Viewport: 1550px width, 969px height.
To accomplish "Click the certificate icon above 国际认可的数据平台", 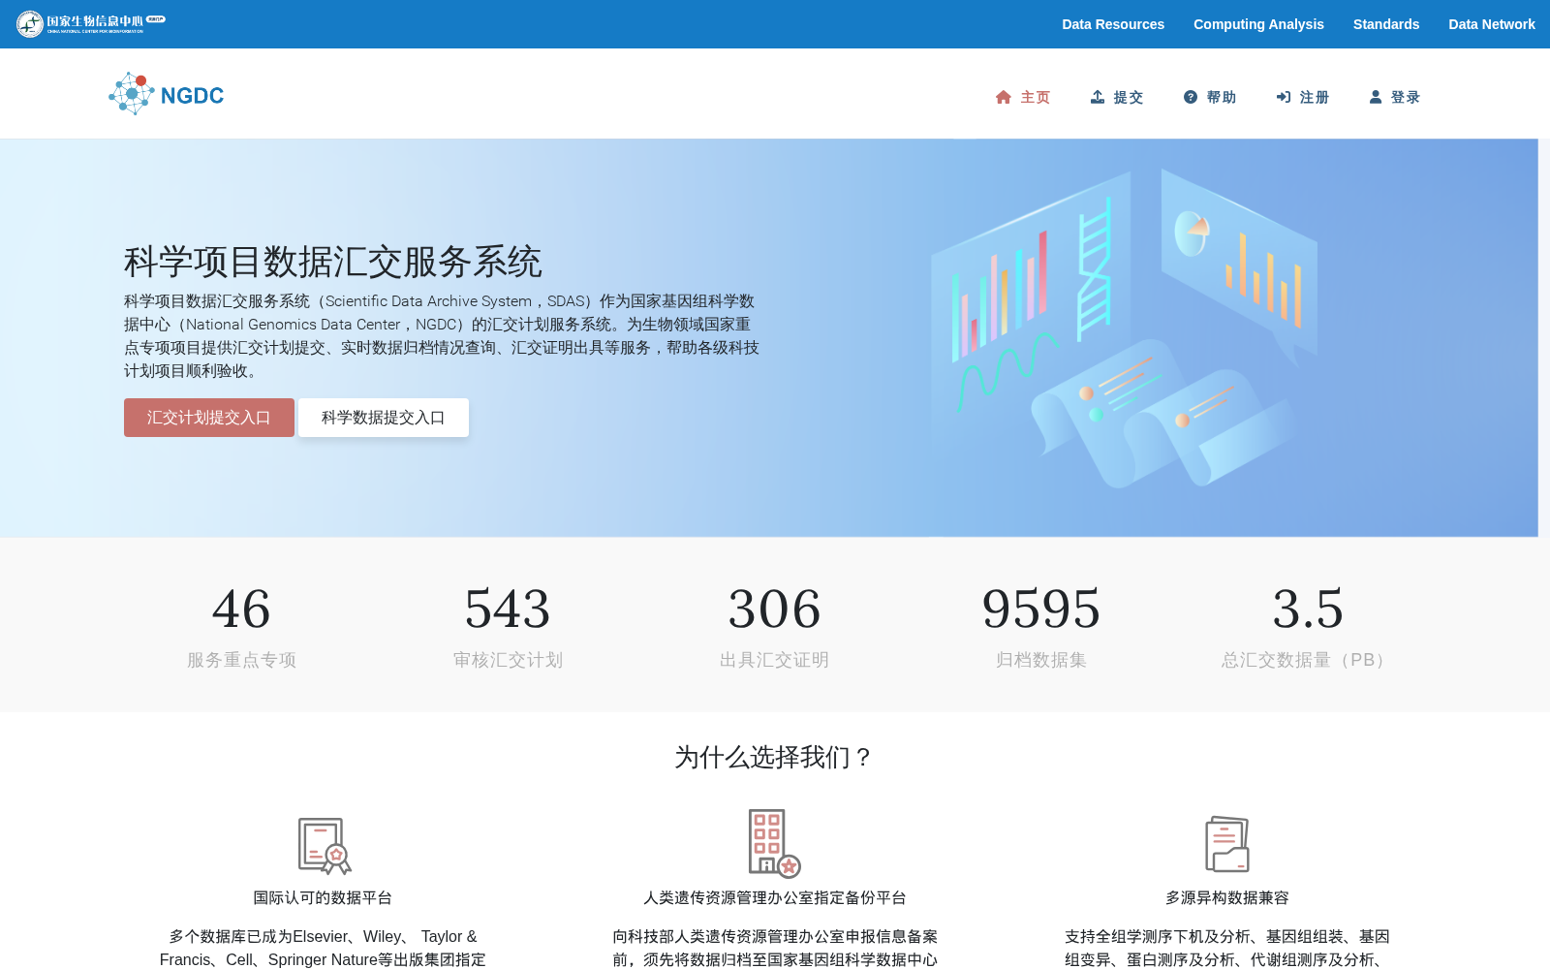I will (324, 846).
